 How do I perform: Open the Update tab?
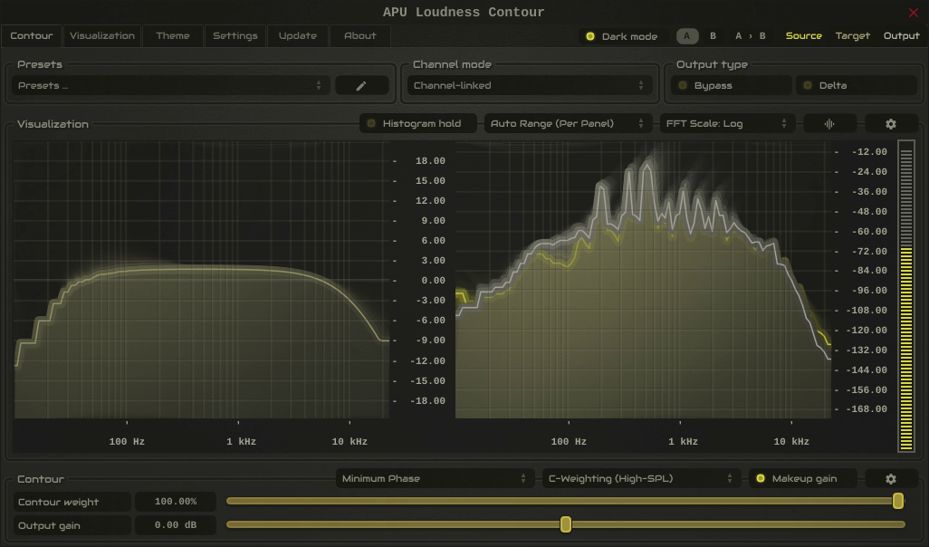(x=297, y=35)
